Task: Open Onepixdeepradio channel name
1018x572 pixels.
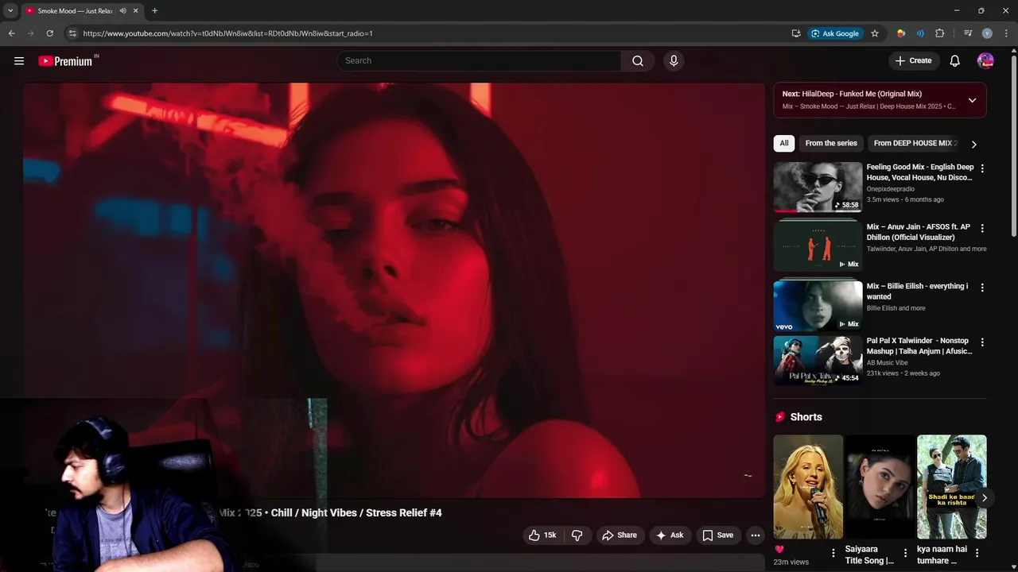Action: click(x=890, y=189)
